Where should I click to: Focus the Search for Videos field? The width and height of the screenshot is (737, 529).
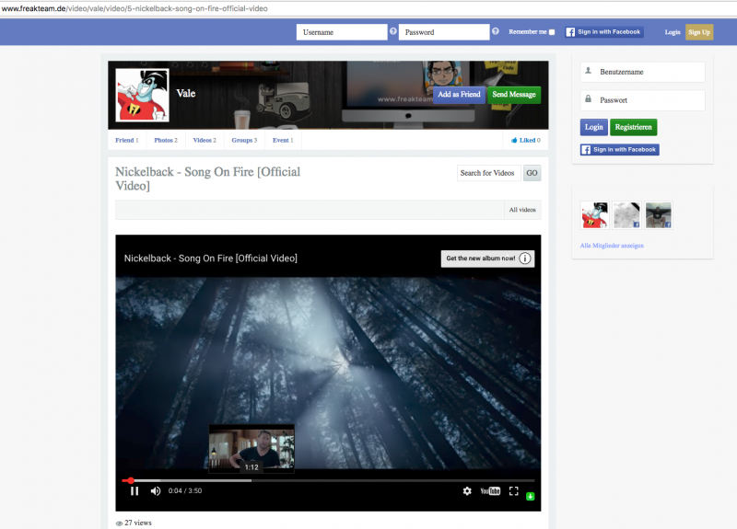click(x=489, y=173)
